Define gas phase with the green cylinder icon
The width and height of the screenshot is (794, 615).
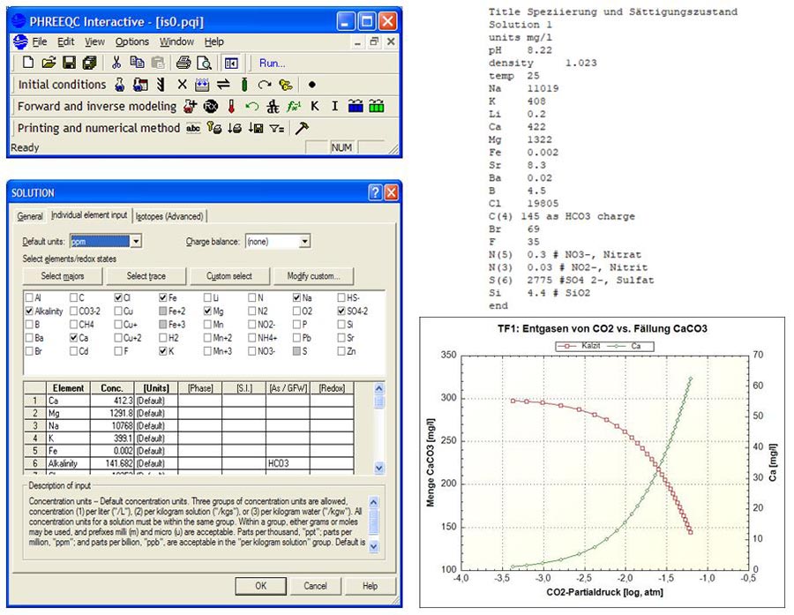coord(244,85)
